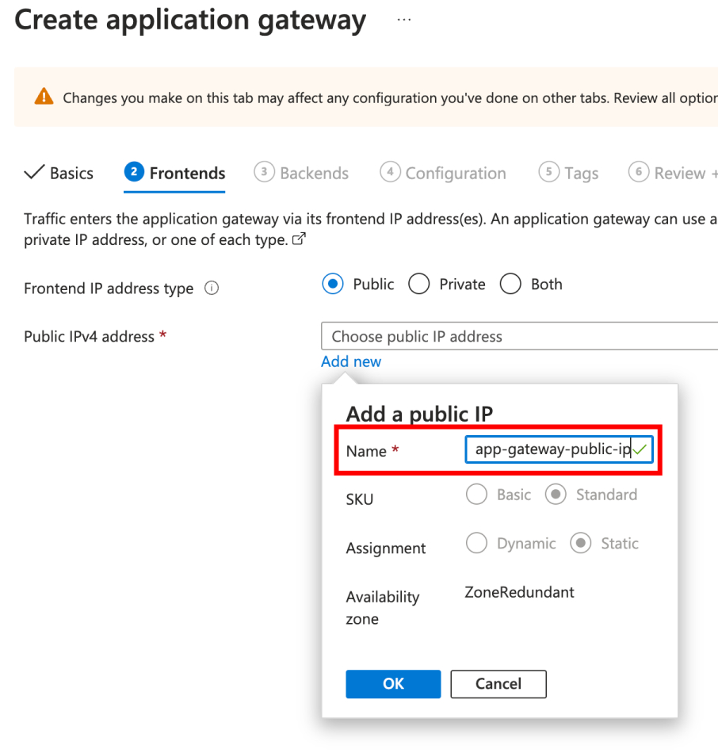Screen dimensions: 718x753
Task: Click Add new under Public IPv4 address
Action: pyautogui.click(x=350, y=361)
